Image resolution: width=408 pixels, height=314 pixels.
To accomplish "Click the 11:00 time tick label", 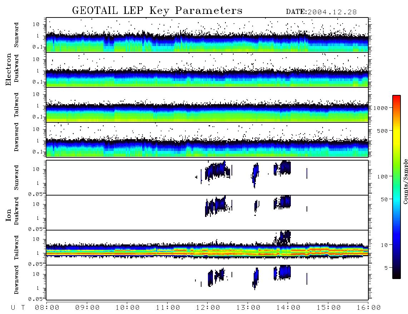I will click(x=168, y=308).
